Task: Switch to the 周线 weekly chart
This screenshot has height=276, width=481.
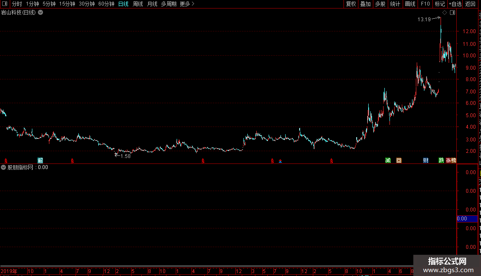Action: tap(138, 4)
